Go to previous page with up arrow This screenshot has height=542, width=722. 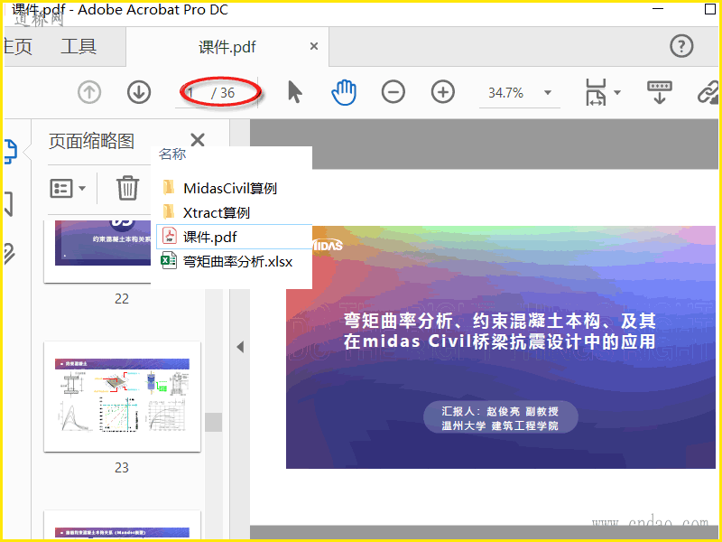[x=89, y=92]
